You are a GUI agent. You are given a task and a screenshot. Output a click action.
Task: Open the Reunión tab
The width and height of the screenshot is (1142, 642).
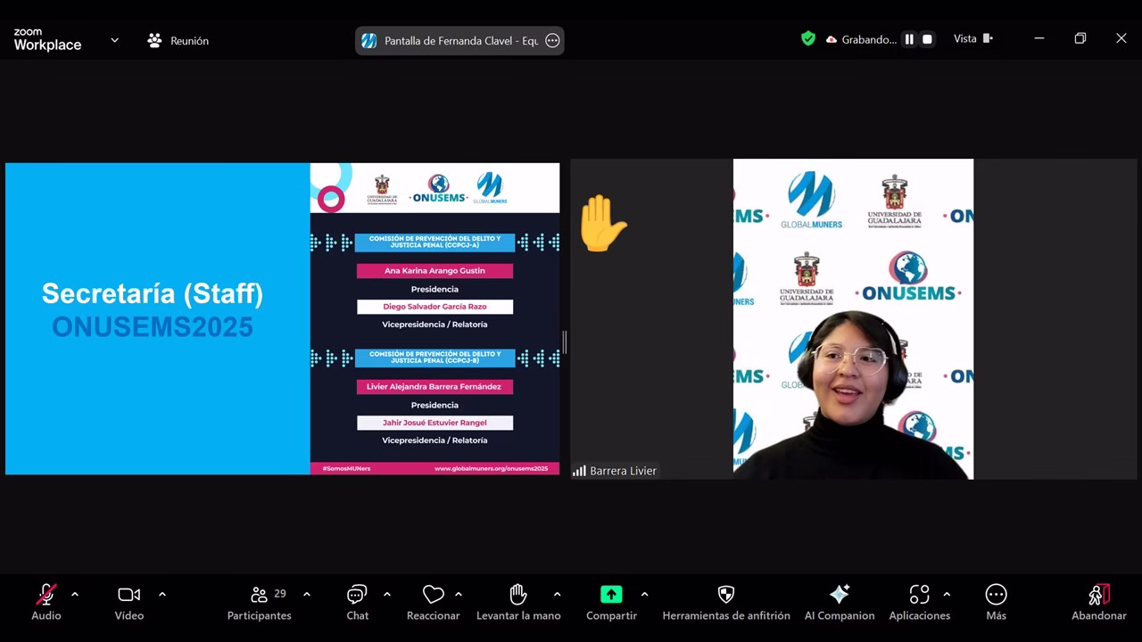pos(178,40)
